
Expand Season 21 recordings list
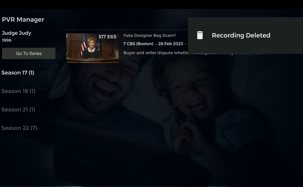point(18,109)
